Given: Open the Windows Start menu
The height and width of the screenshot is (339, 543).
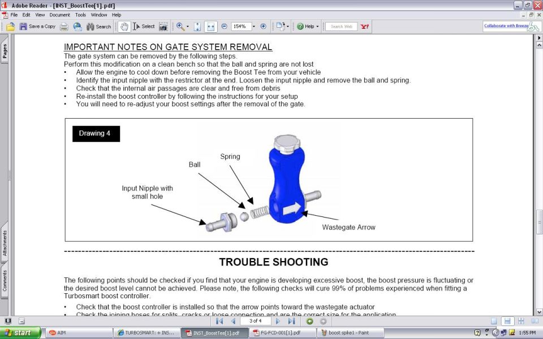Looking at the screenshot, I should pos(20,333).
